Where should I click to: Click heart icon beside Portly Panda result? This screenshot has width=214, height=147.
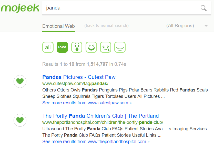[x=20, y=120]
